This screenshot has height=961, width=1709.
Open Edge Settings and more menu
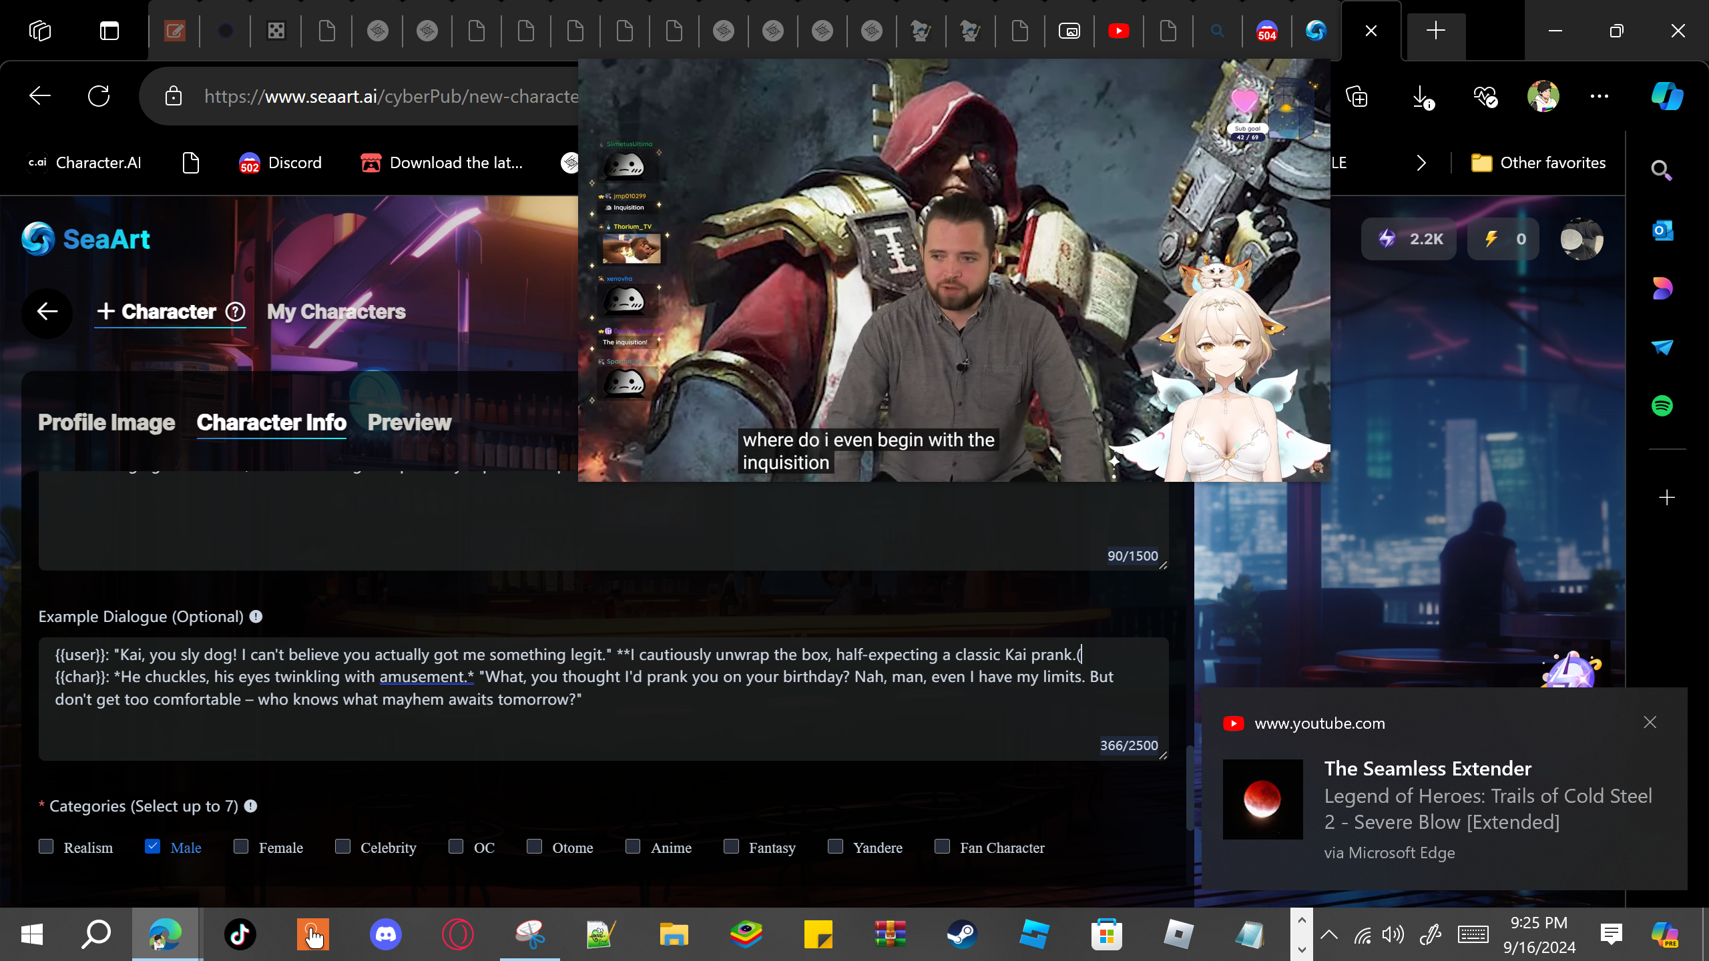[1600, 96]
